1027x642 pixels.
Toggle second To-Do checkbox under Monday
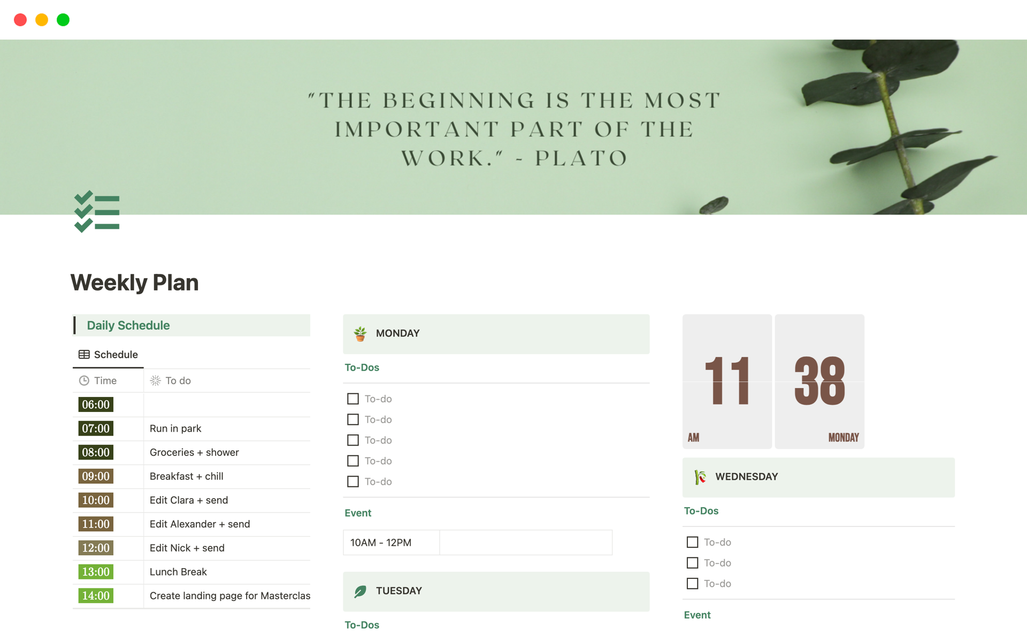pyautogui.click(x=352, y=419)
